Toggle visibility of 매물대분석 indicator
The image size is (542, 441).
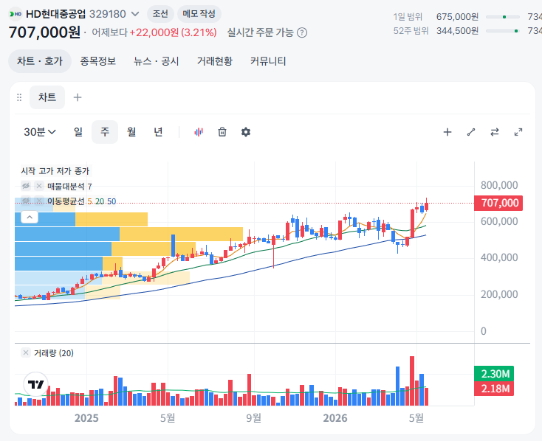26,186
